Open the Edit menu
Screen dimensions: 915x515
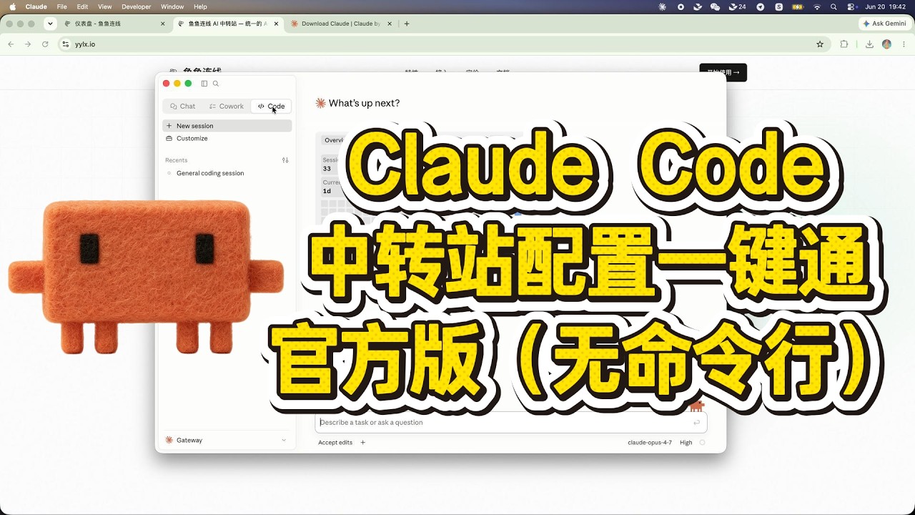point(83,6)
